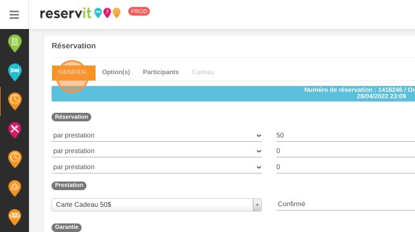Click the 'Numéro de réservation : 1418246' text
Image resolution: width=415 pixels, height=232 pixels.
point(353,90)
